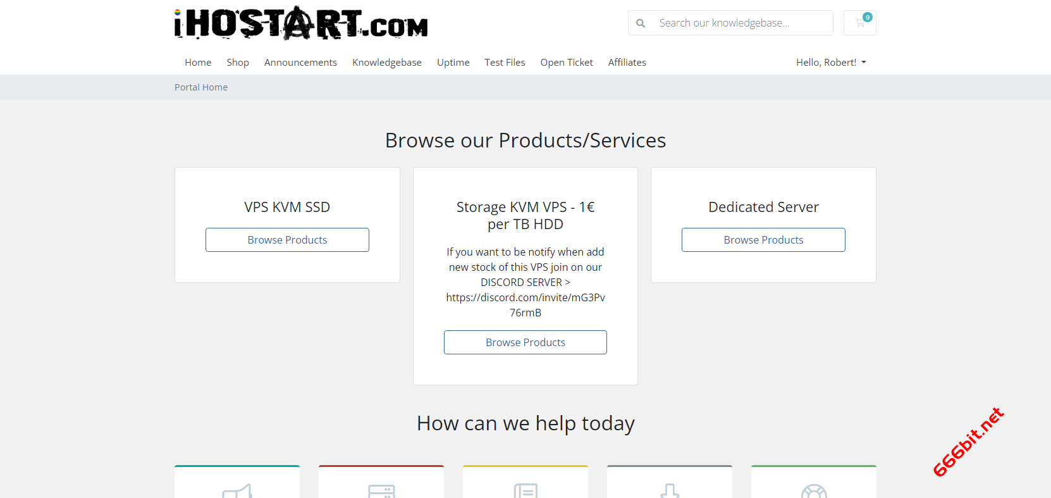This screenshot has height=498, width=1051.
Task: Open the Test Files page
Action: (x=505, y=62)
